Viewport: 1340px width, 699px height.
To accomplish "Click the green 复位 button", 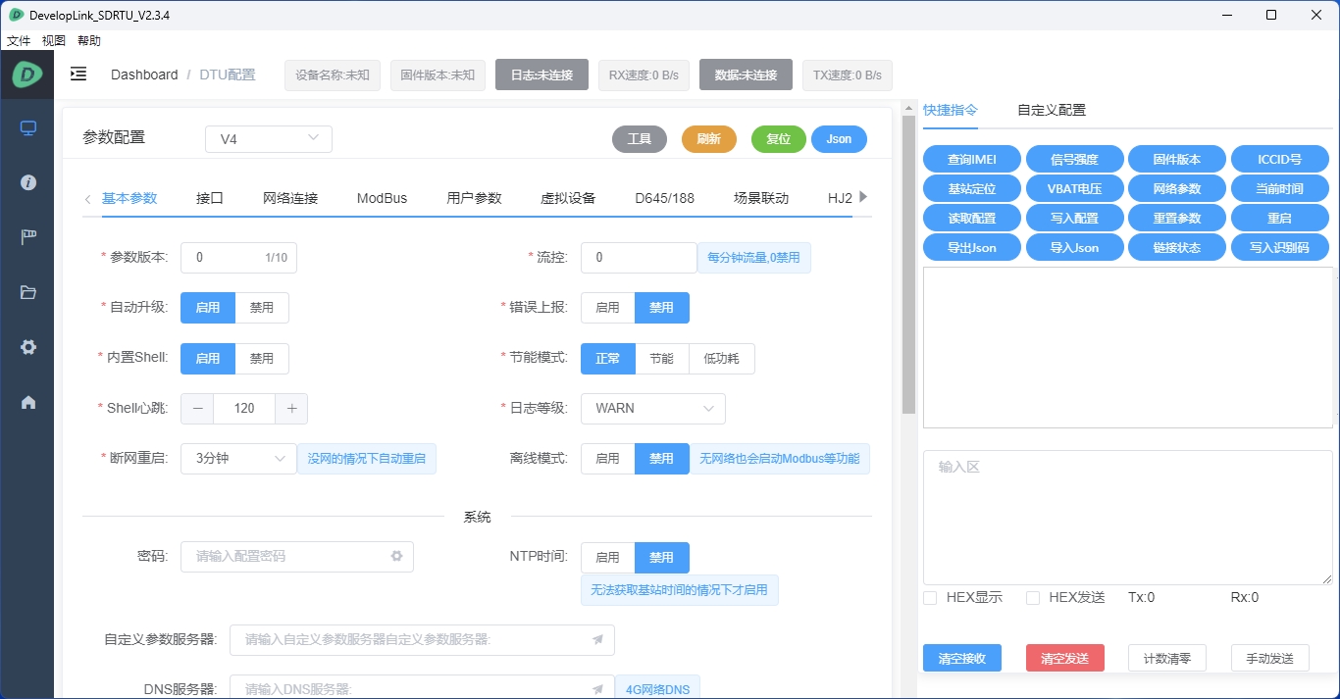I will coord(779,139).
